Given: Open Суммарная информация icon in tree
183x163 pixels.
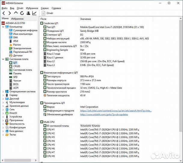Looking at the screenshot, I should [x=11, y=30].
